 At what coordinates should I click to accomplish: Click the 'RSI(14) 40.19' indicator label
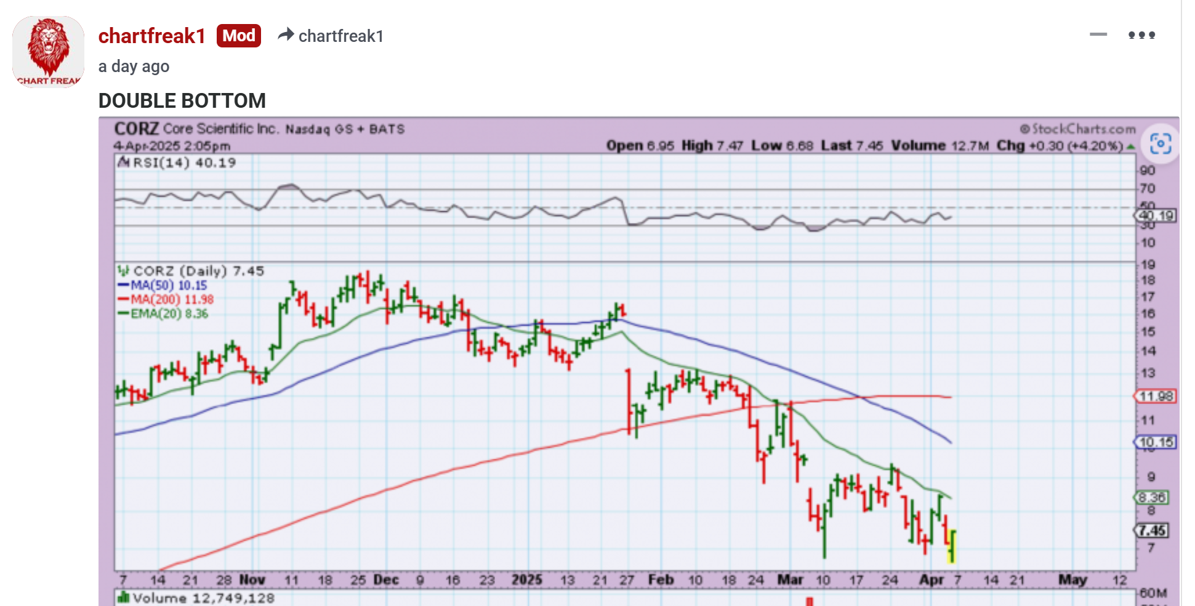(x=184, y=163)
